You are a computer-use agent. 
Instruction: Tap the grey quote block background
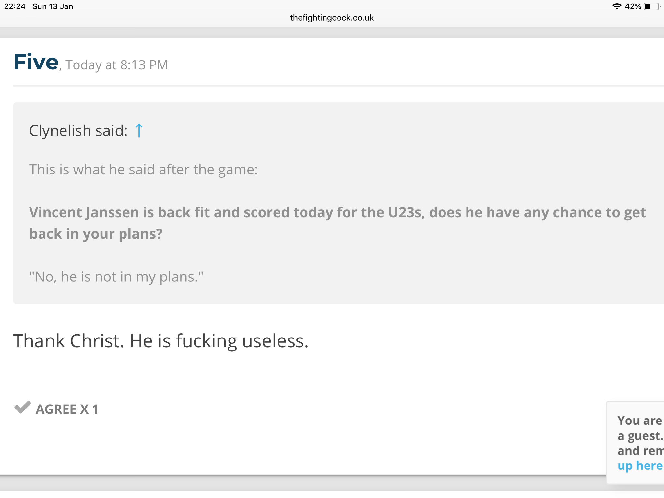[338, 203]
